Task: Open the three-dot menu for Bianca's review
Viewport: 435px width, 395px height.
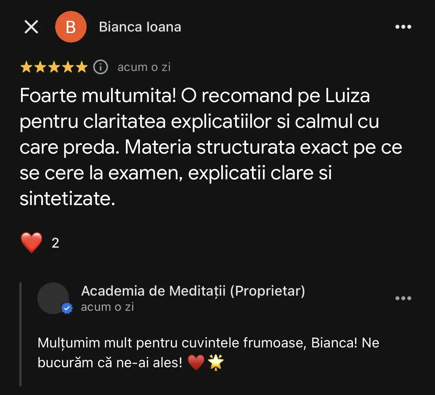Action: click(x=403, y=27)
